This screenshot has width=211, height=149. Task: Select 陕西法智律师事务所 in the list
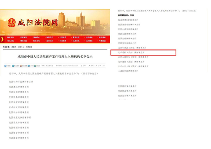tap(19, 102)
